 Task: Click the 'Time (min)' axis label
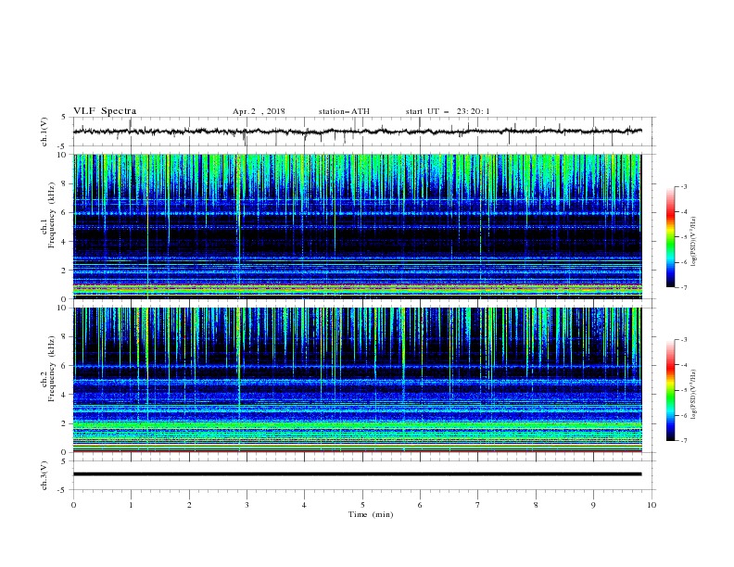pos(371,514)
